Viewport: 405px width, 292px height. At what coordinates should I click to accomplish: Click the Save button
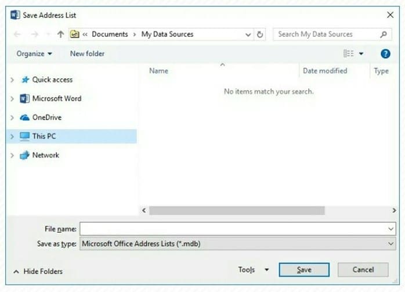(x=304, y=270)
